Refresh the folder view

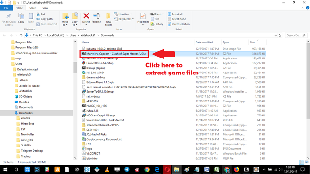280,35
